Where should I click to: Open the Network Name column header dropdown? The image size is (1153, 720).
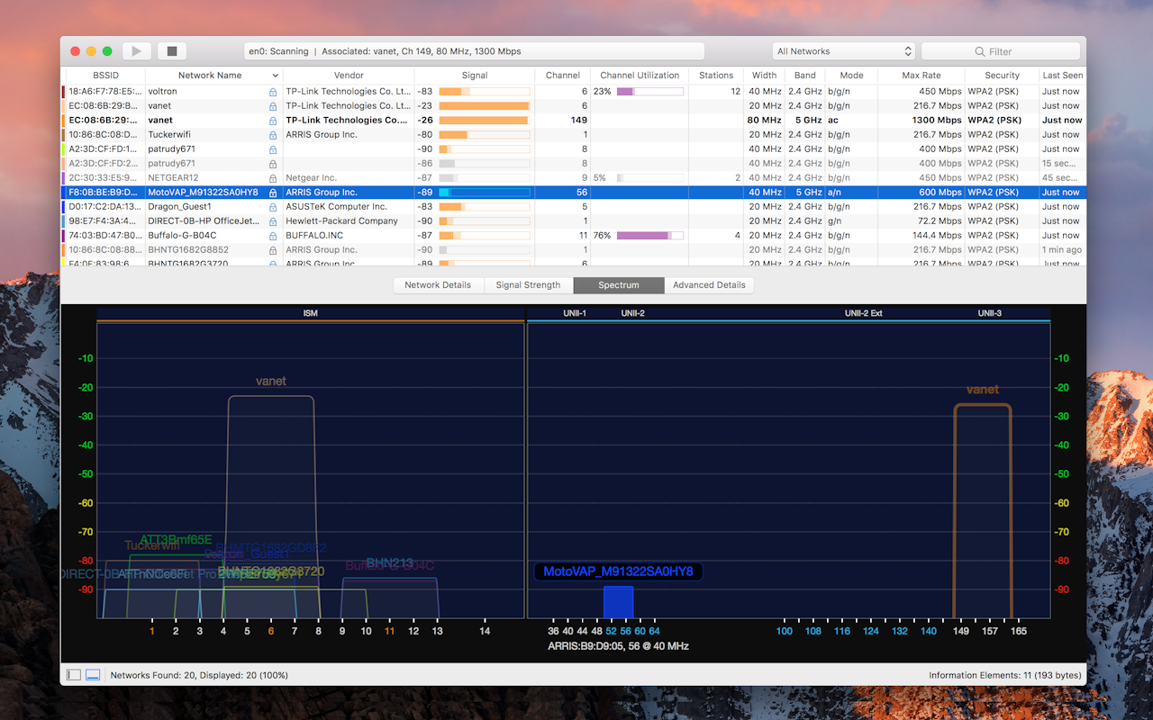276,75
